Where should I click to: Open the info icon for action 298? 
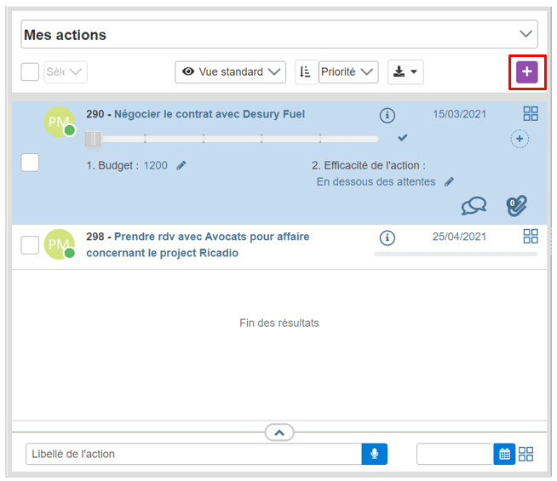coord(388,238)
